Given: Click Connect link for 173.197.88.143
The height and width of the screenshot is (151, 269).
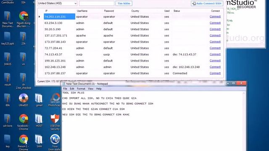Looking at the screenshot, I should tap(215, 42).
